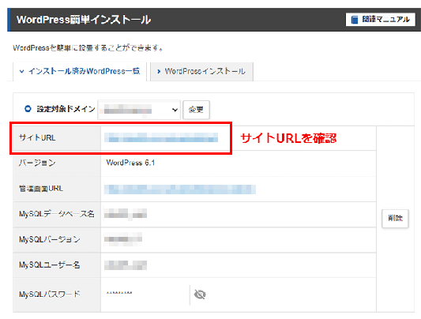Image resolution: width=421 pixels, height=319 pixels.
Task: Open the 関連マニュアル manual button
Action: pos(380,20)
